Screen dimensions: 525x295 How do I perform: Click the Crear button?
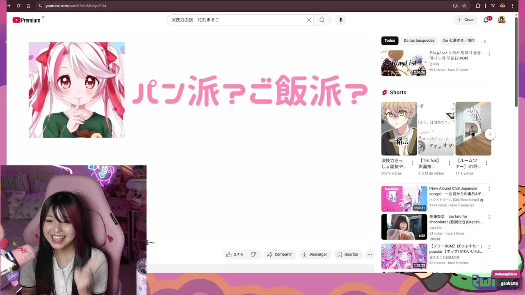466,20
